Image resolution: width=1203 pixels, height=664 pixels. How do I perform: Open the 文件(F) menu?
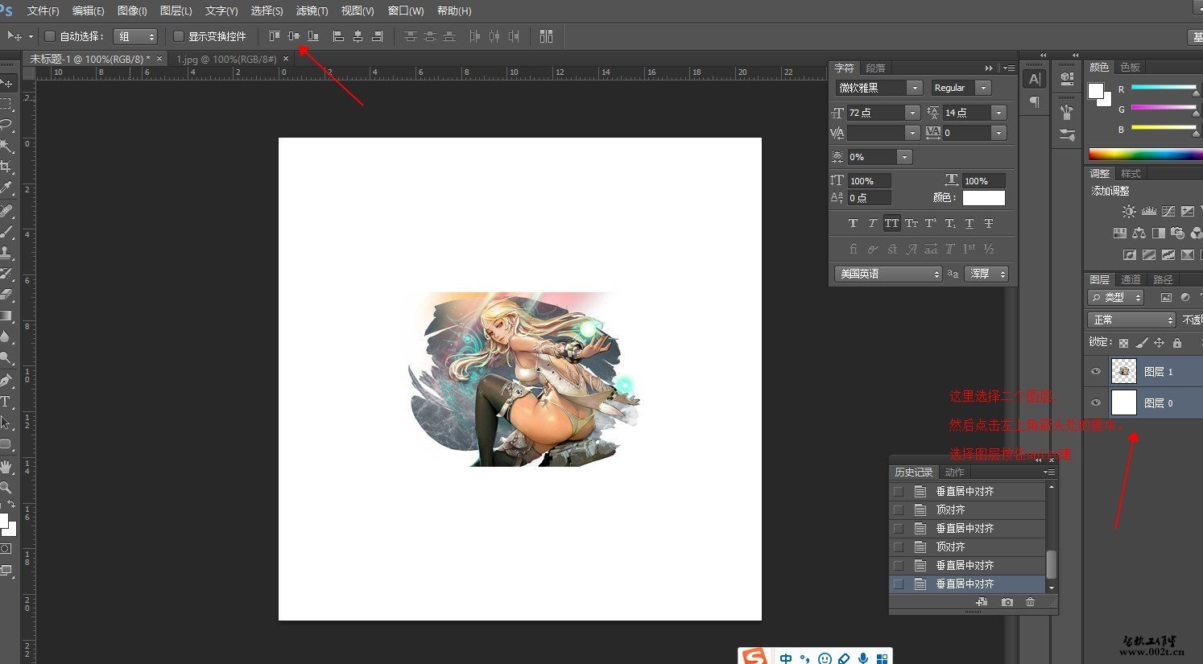(43, 11)
